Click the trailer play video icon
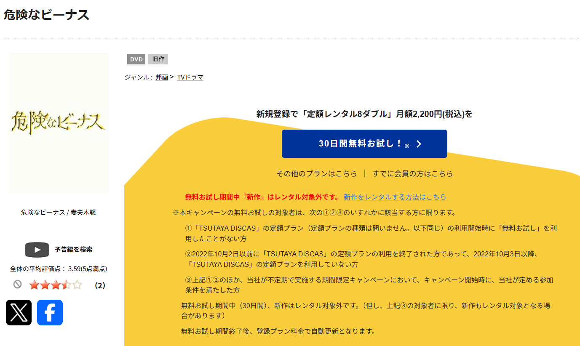Viewport: 580px width, 346px height. [x=37, y=250]
